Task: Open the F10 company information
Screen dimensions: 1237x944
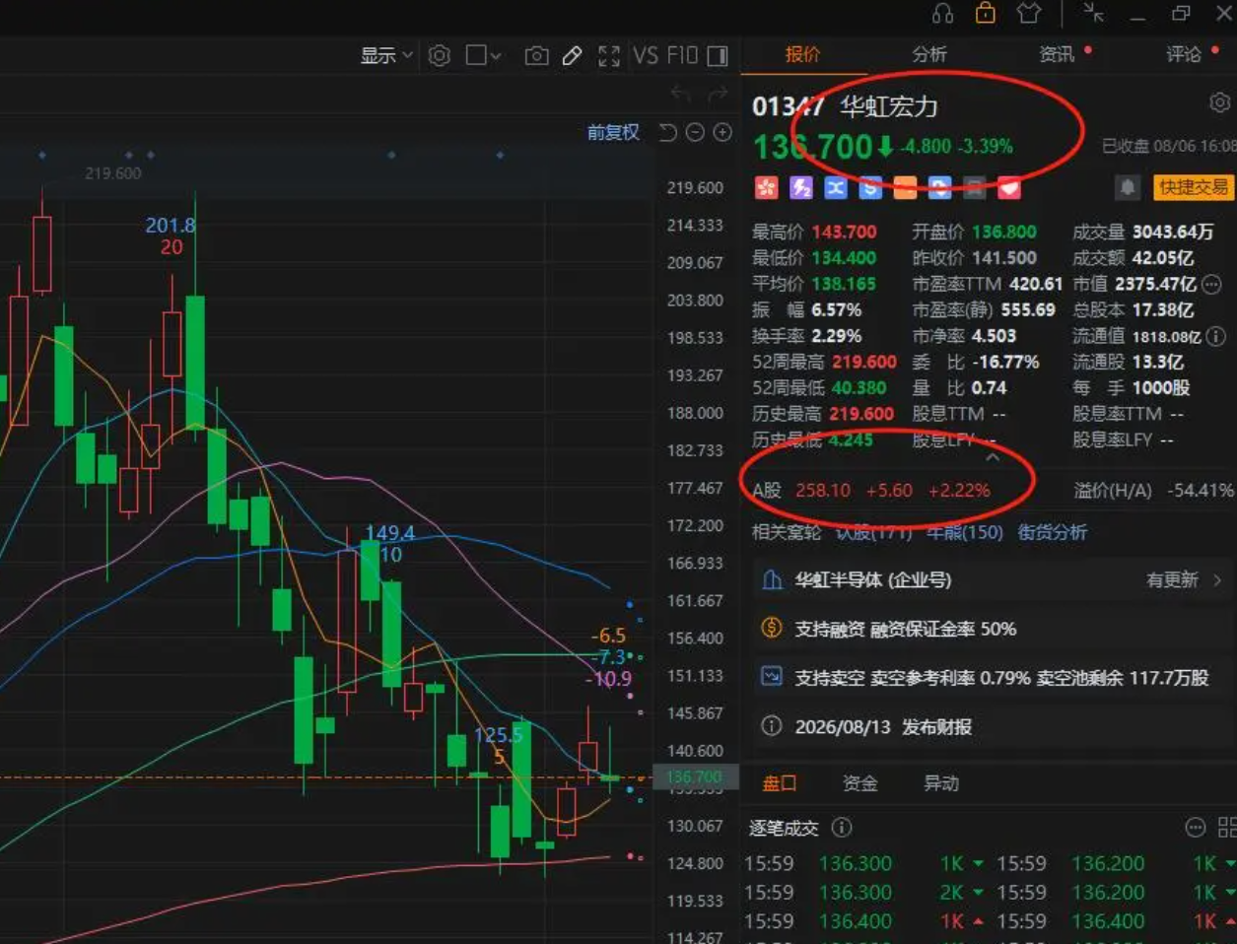Action: [x=683, y=56]
